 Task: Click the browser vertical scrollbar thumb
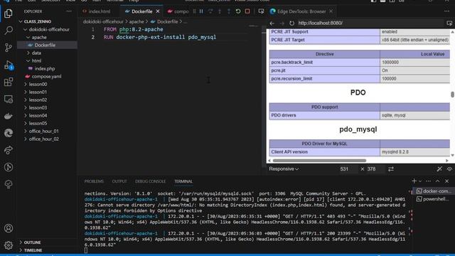tap(452, 95)
